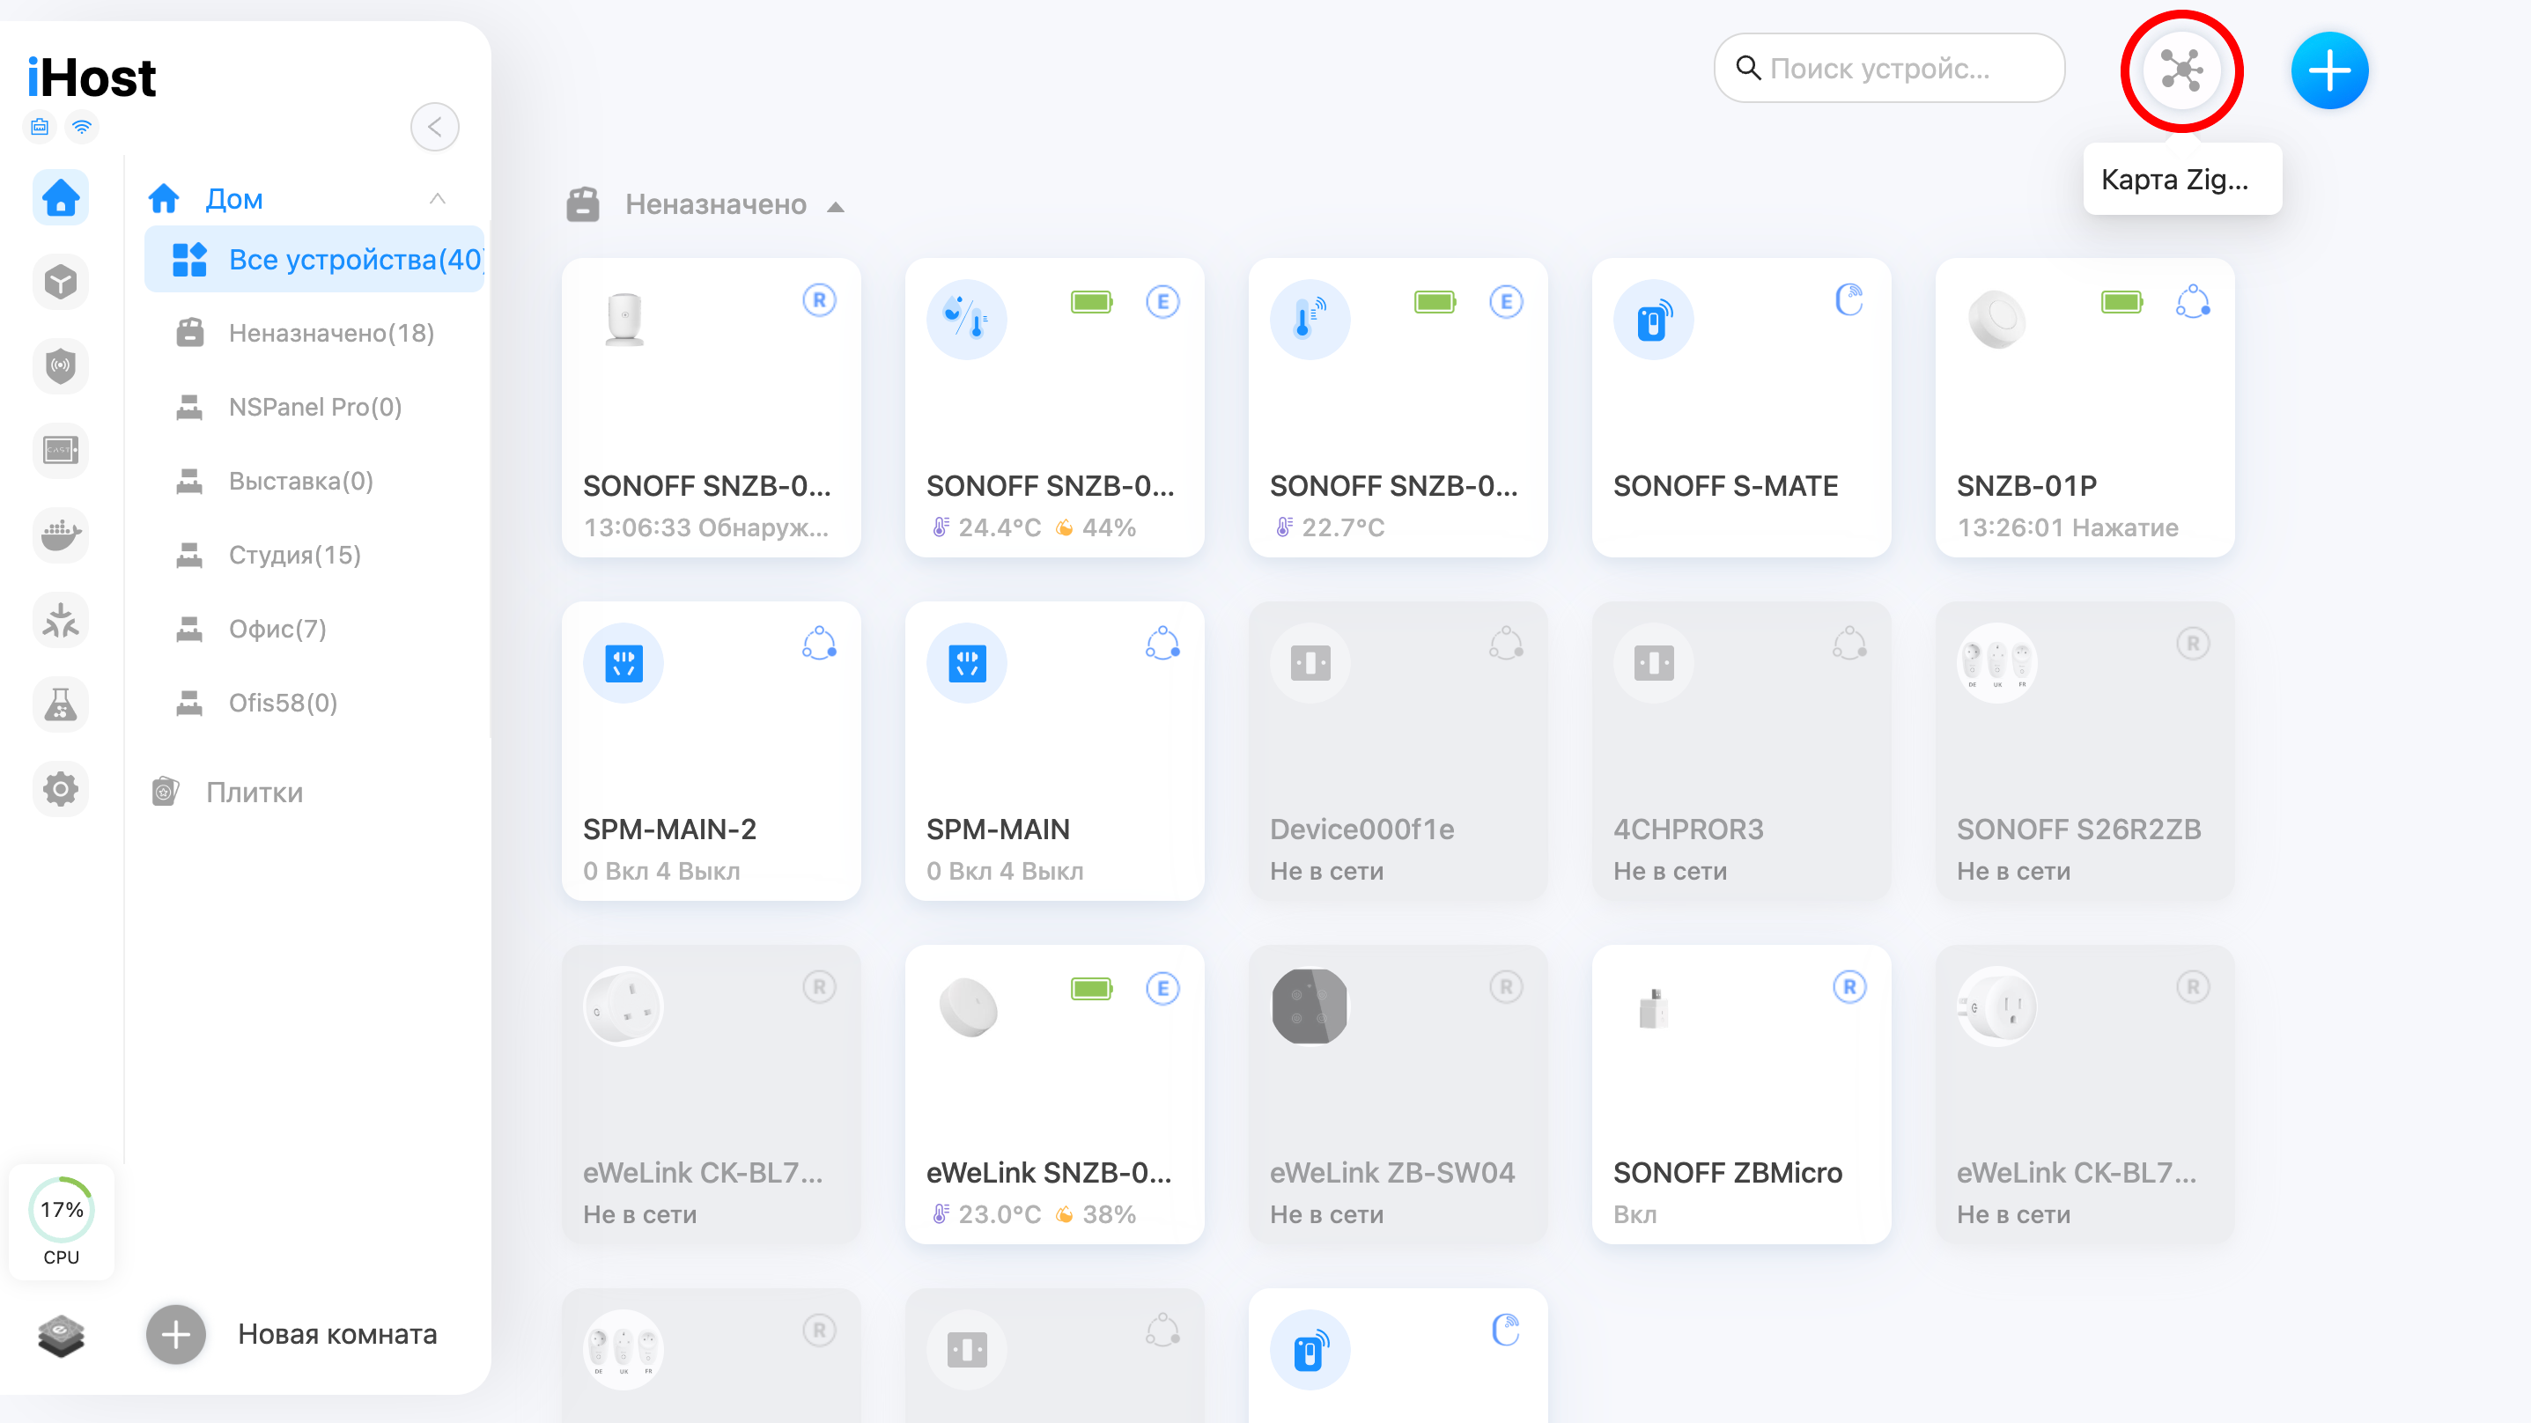
Task: Click SONOFF ZBMicro device name
Action: (x=1727, y=1172)
